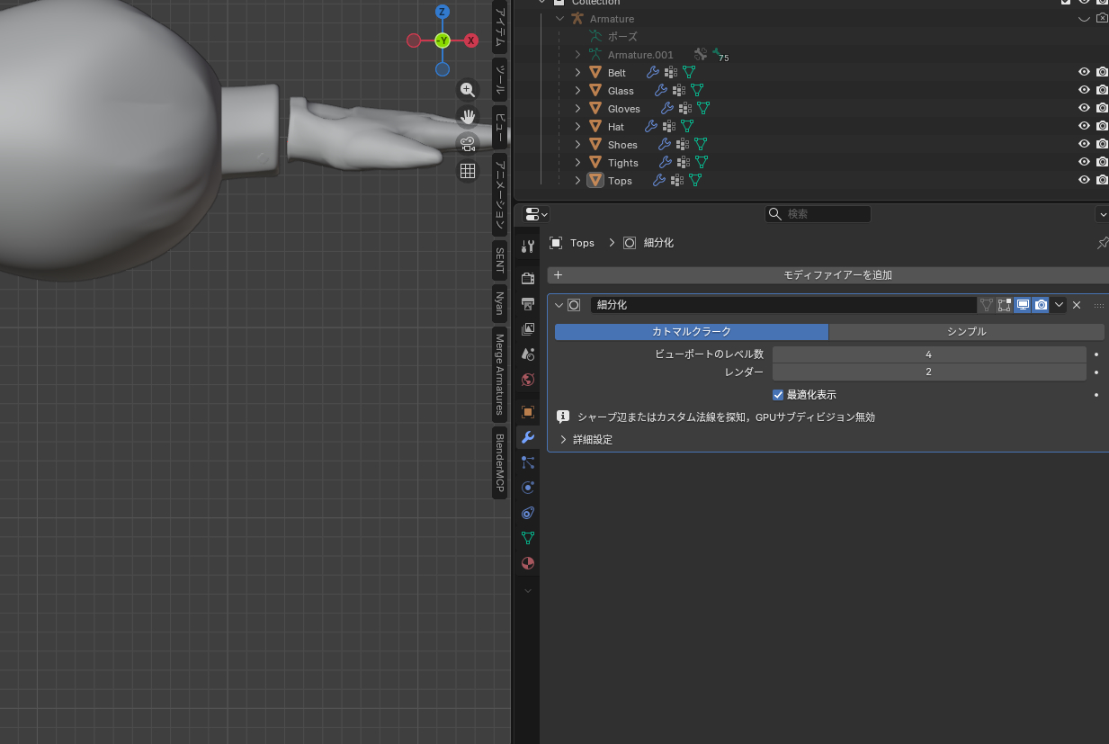Open the modifier options dropdown arrow
Viewport: 1109px width, 744px height.
click(x=1060, y=305)
